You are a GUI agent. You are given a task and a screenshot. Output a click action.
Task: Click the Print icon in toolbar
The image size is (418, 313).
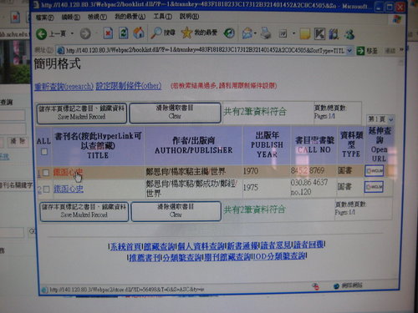click(266, 33)
